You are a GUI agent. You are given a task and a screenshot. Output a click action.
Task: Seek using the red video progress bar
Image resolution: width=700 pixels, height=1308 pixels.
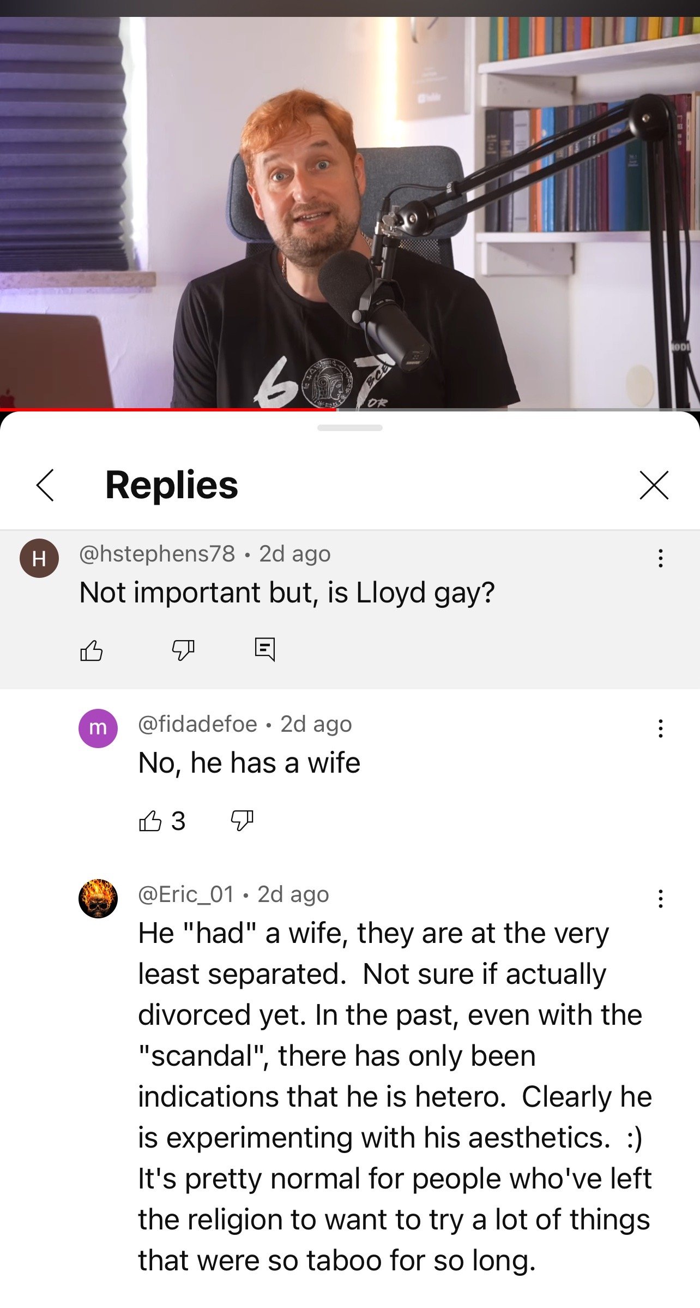[350, 409]
